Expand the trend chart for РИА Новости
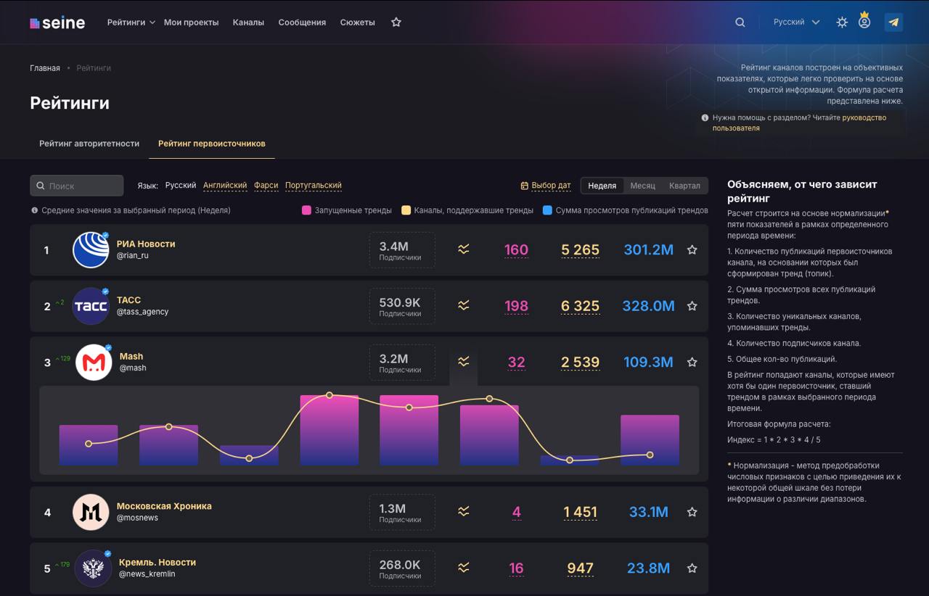Viewport: 929px width, 596px height. click(x=464, y=249)
